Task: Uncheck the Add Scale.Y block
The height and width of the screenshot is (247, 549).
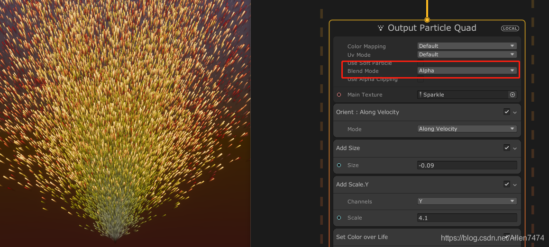Action: 507,184
